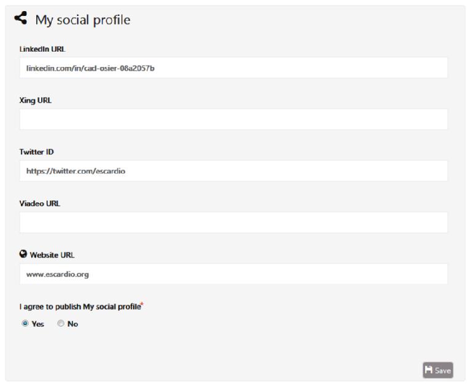Click the 'Twitter ID' field label
The height and width of the screenshot is (384, 470).
(x=37, y=152)
